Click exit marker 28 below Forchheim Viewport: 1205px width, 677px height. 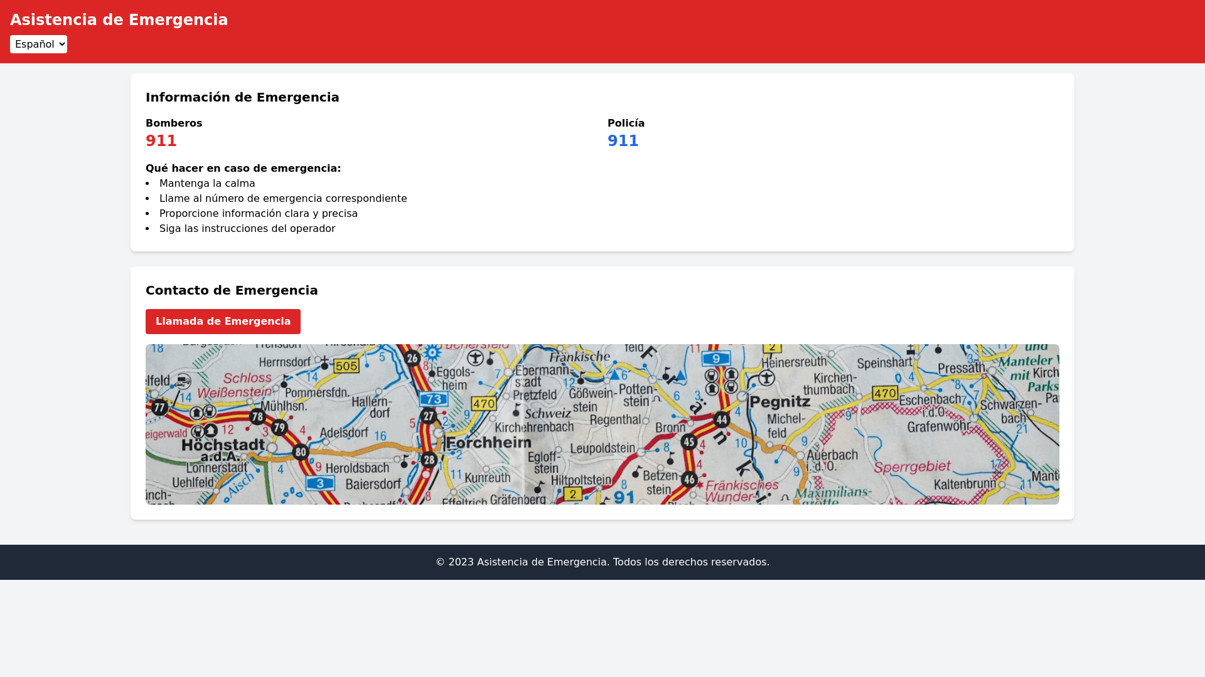pos(429,460)
